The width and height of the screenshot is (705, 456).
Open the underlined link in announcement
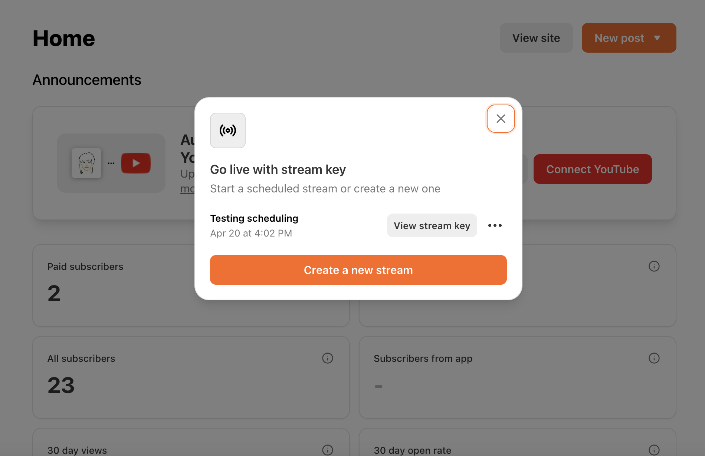coord(187,189)
